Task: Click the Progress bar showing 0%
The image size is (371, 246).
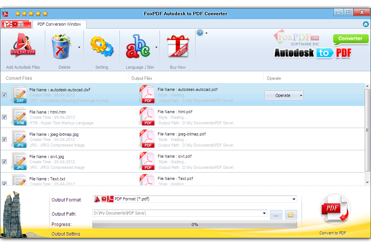Action: [x=195, y=224]
